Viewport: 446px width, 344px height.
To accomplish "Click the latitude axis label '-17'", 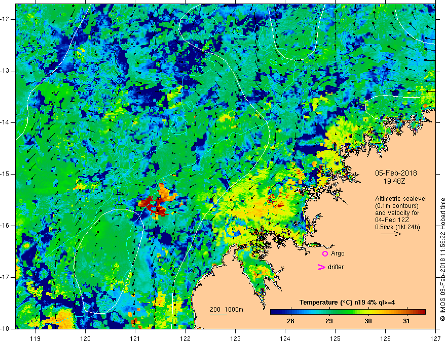I will pos(5,277).
